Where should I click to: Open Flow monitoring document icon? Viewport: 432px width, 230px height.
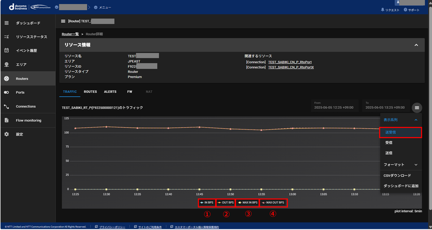click(6, 120)
